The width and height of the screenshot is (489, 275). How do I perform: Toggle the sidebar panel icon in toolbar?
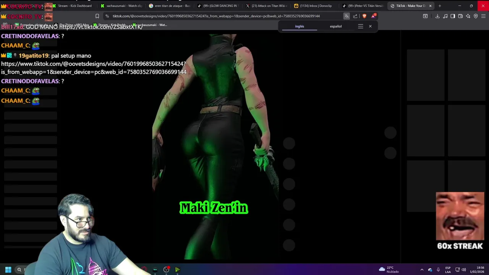pyautogui.click(x=453, y=16)
